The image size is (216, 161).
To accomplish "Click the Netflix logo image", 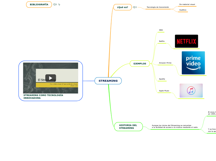I will point(186,41).
